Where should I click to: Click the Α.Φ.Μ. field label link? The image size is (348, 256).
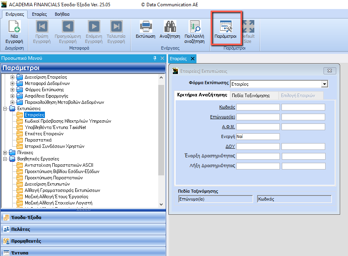(x=228, y=127)
